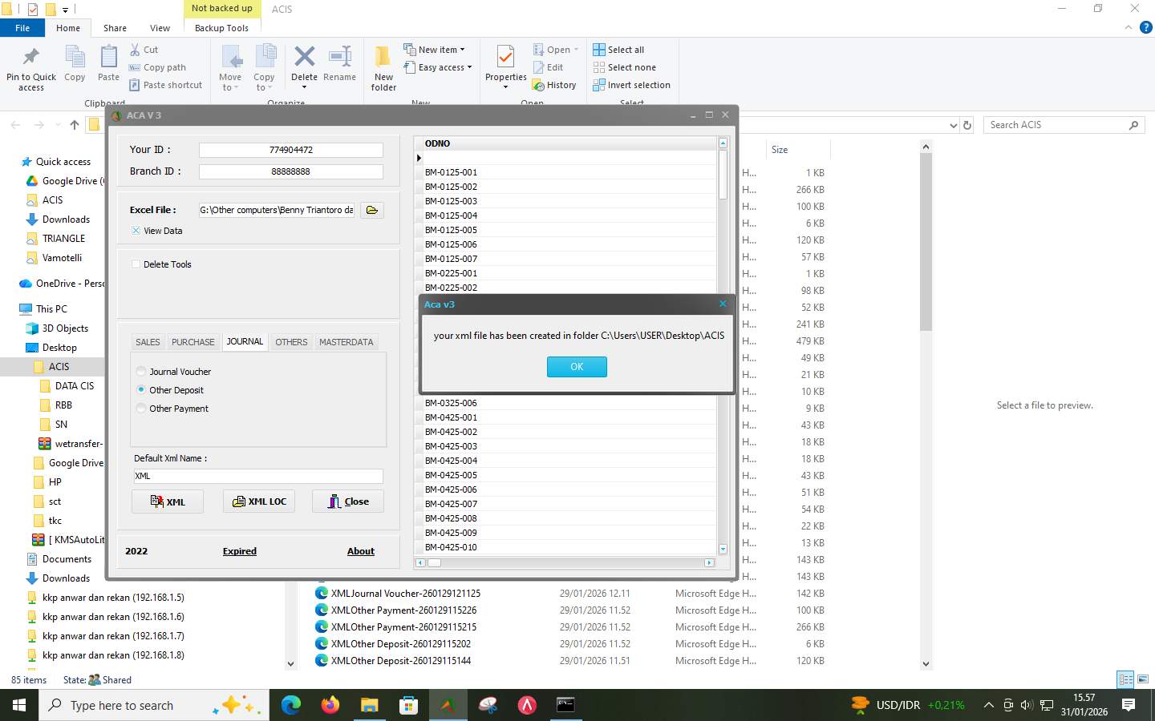1155x721 pixels.
Task: Expand the New item dropdown
Action: (x=464, y=49)
